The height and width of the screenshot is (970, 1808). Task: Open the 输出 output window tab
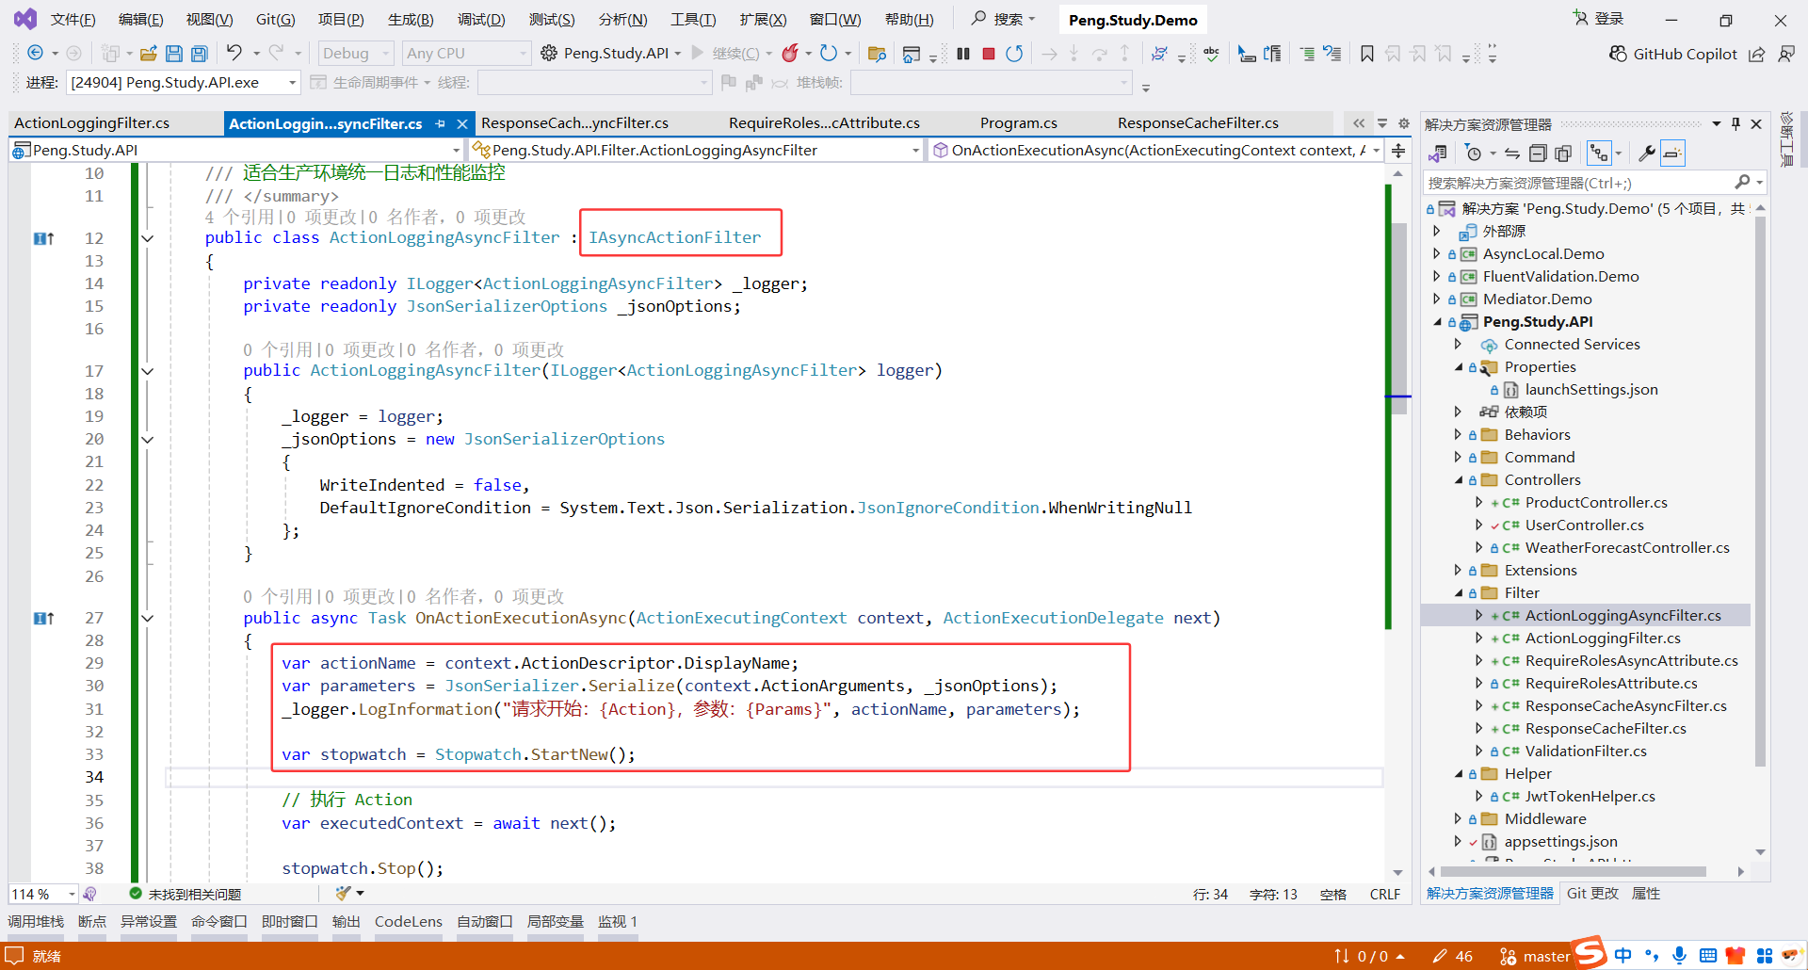[x=346, y=922]
